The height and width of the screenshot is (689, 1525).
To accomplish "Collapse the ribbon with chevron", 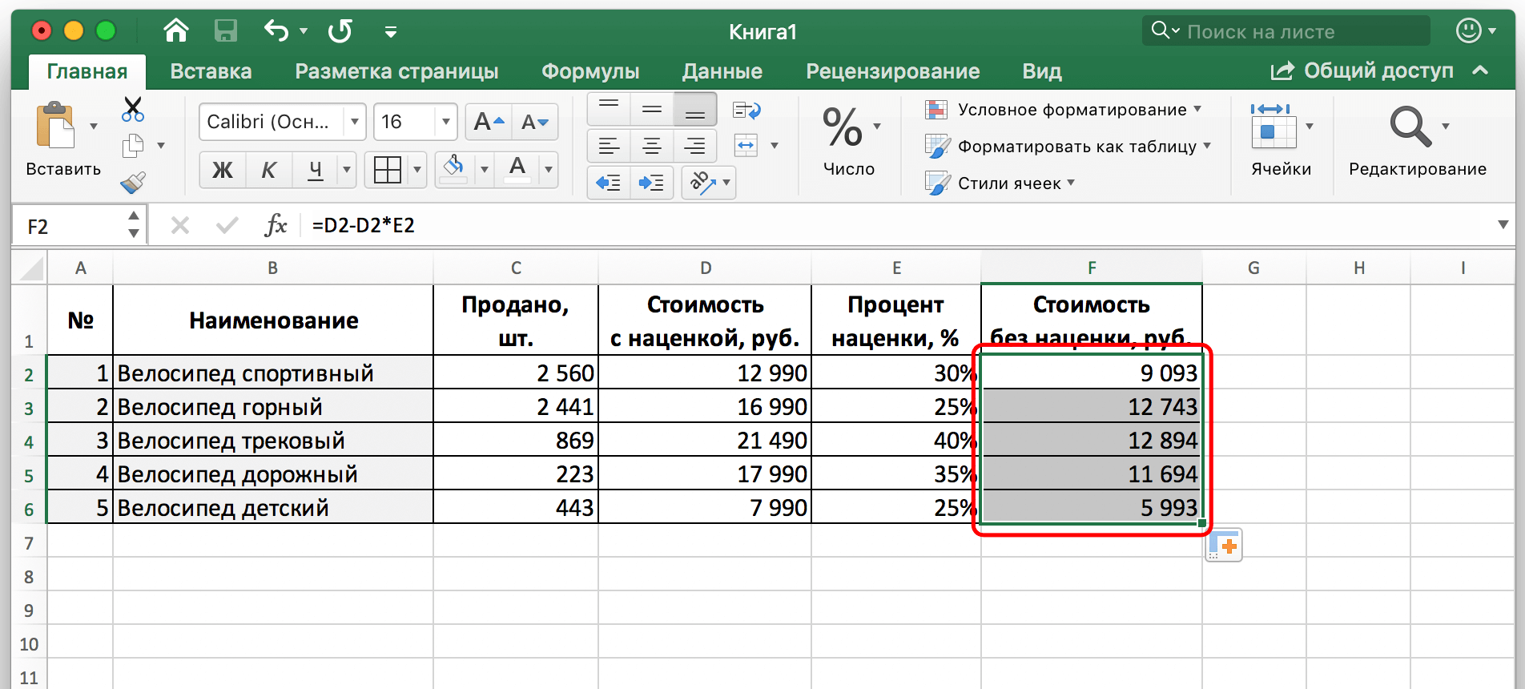I will tap(1480, 71).
